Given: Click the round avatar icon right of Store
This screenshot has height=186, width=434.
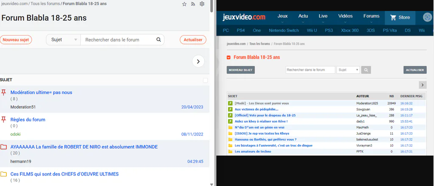Looking at the screenshot, I should tap(427, 17).
